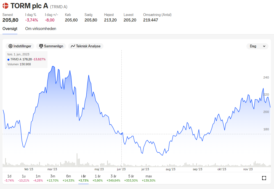Viewport: 274px width, 189px height.
Task: Click the scales icon in Sammenlign
Action: pos(41,46)
